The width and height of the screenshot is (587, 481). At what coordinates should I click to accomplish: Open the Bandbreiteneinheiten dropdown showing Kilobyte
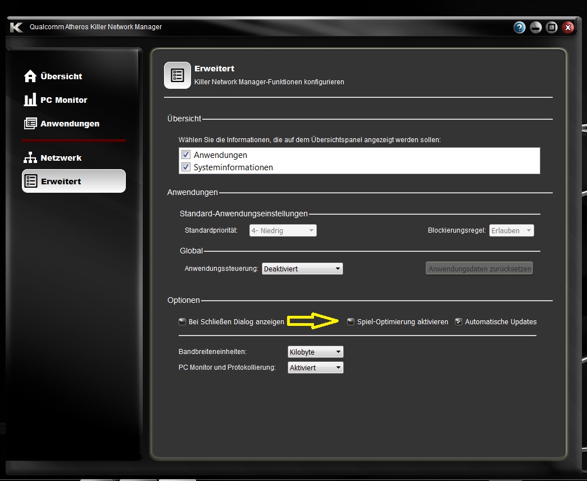[315, 352]
